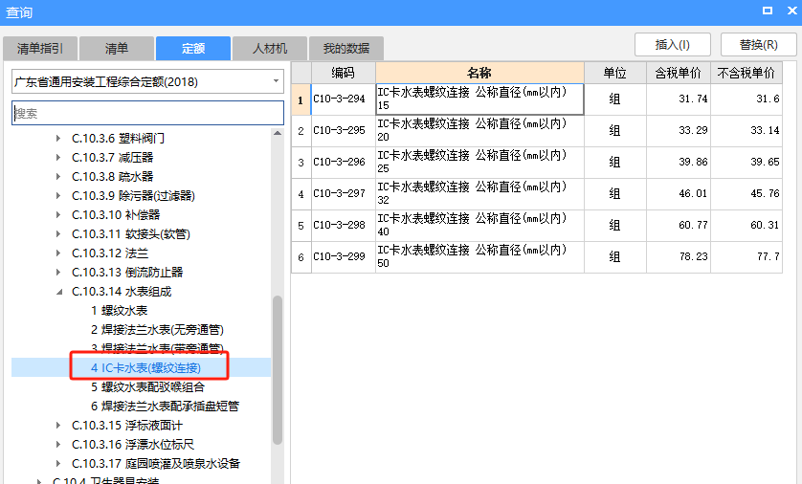This screenshot has height=484, width=802.
Task: Select tree item C.10.3.12 法兰
Action: (x=110, y=253)
